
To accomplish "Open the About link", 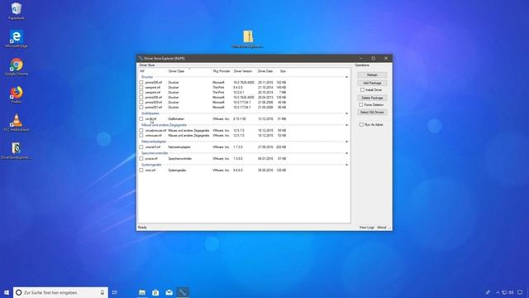I will pyautogui.click(x=382, y=228).
